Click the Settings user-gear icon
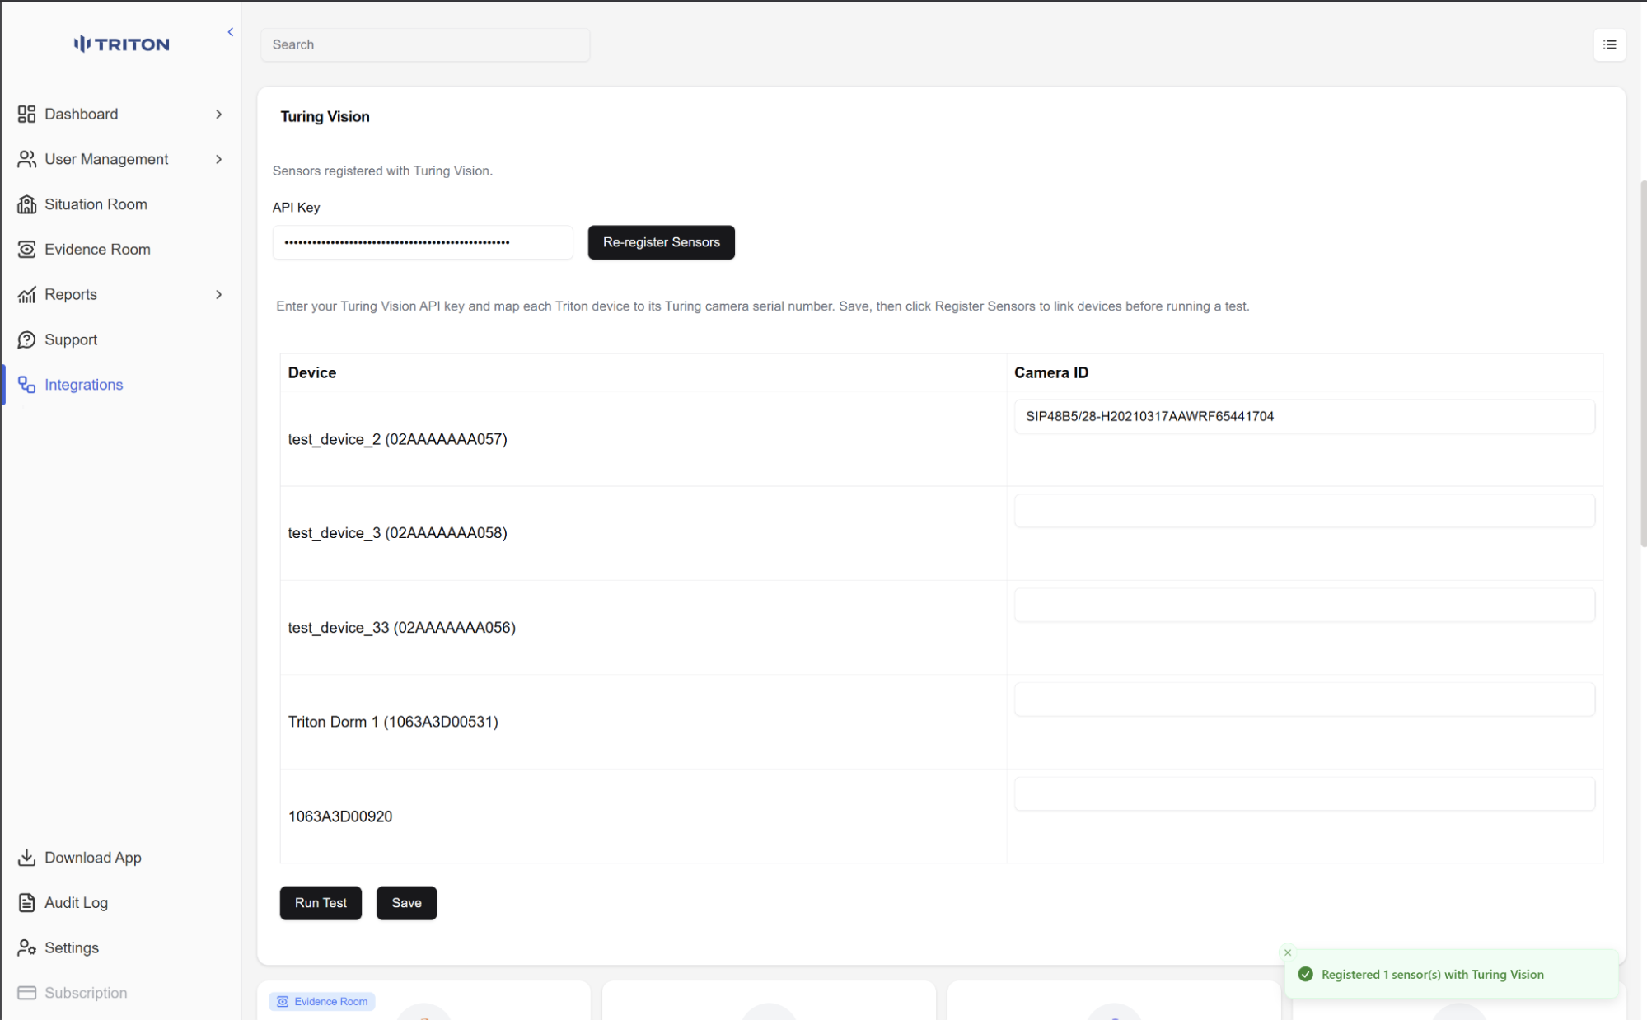 26,947
